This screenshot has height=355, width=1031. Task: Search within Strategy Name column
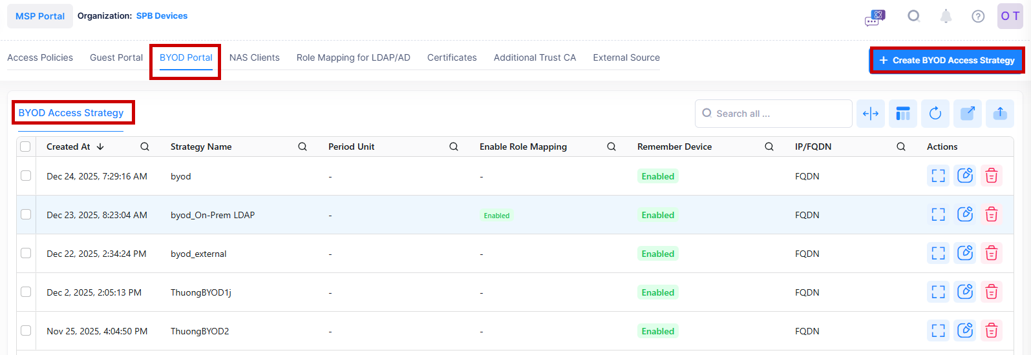tap(303, 147)
